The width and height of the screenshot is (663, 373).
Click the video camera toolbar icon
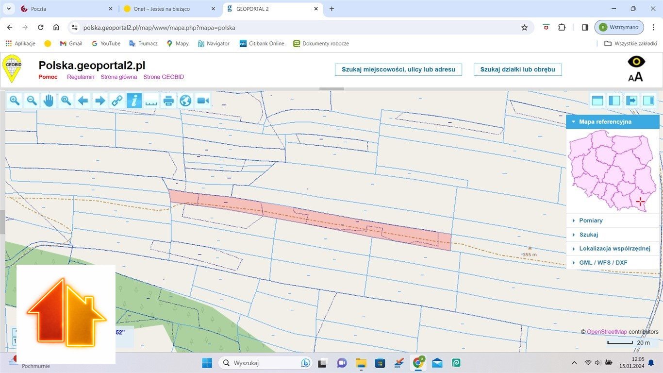[203, 101]
